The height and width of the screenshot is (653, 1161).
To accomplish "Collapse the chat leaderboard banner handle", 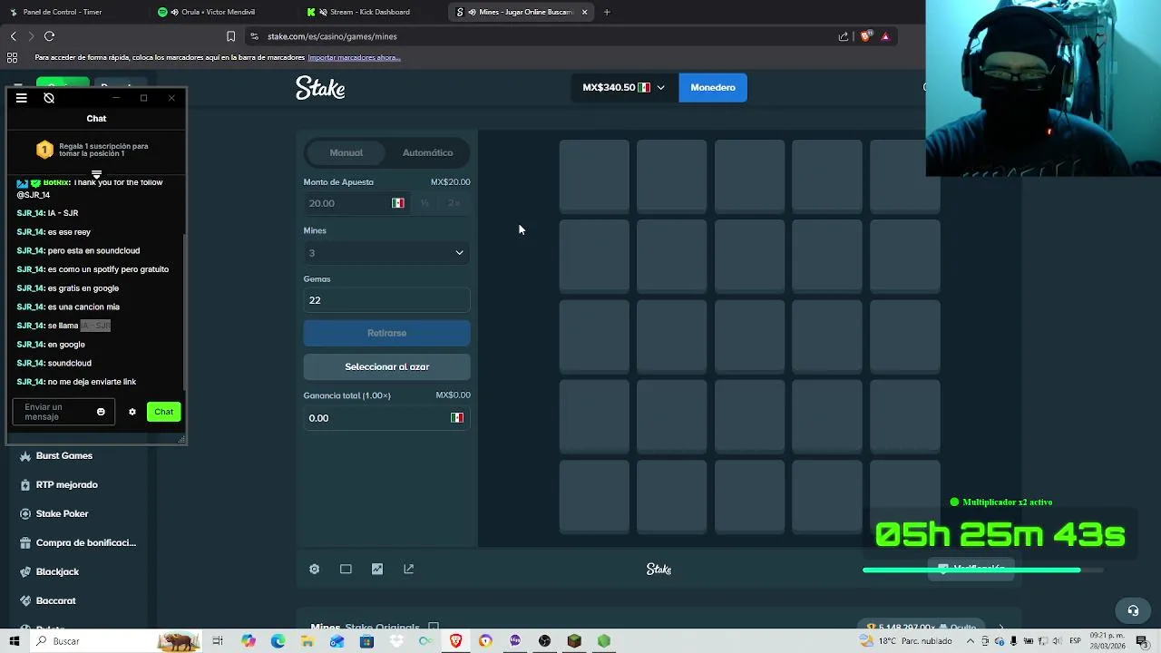I will 96,174.
